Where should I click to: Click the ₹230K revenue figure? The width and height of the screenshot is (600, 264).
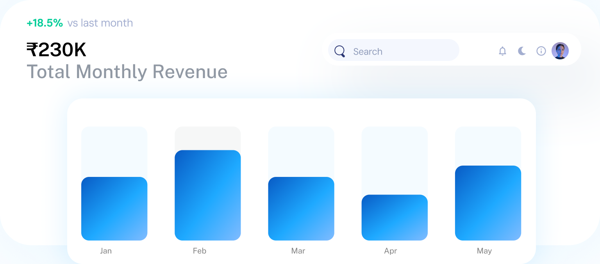56,50
